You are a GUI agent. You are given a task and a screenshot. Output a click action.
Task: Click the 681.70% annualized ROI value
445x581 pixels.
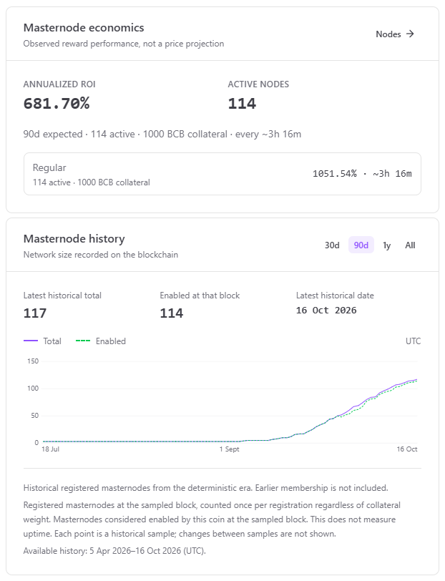[x=57, y=103]
